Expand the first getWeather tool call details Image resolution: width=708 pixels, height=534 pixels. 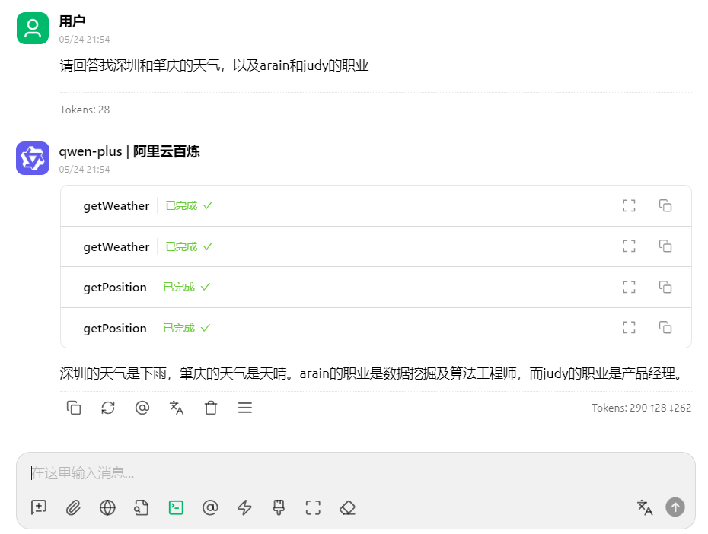629,205
